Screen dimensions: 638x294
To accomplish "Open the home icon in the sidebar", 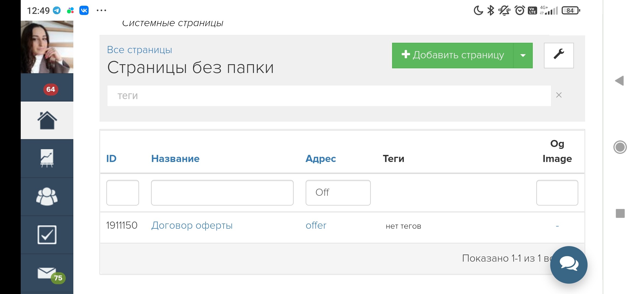I will [47, 120].
